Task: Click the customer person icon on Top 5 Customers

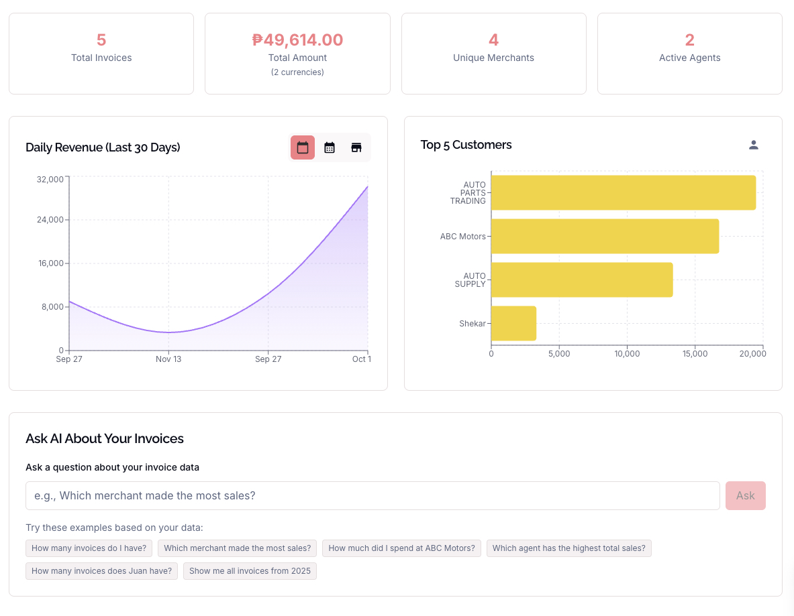Action: [x=754, y=144]
